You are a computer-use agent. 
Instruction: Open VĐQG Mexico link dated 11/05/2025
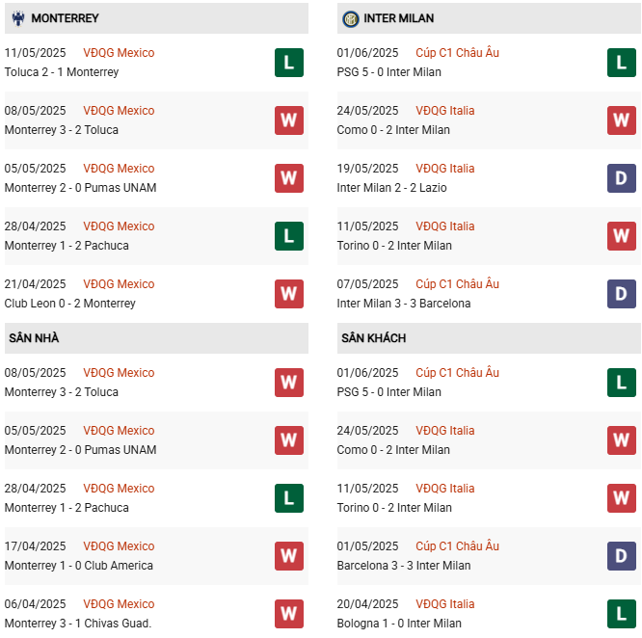[119, 53]
